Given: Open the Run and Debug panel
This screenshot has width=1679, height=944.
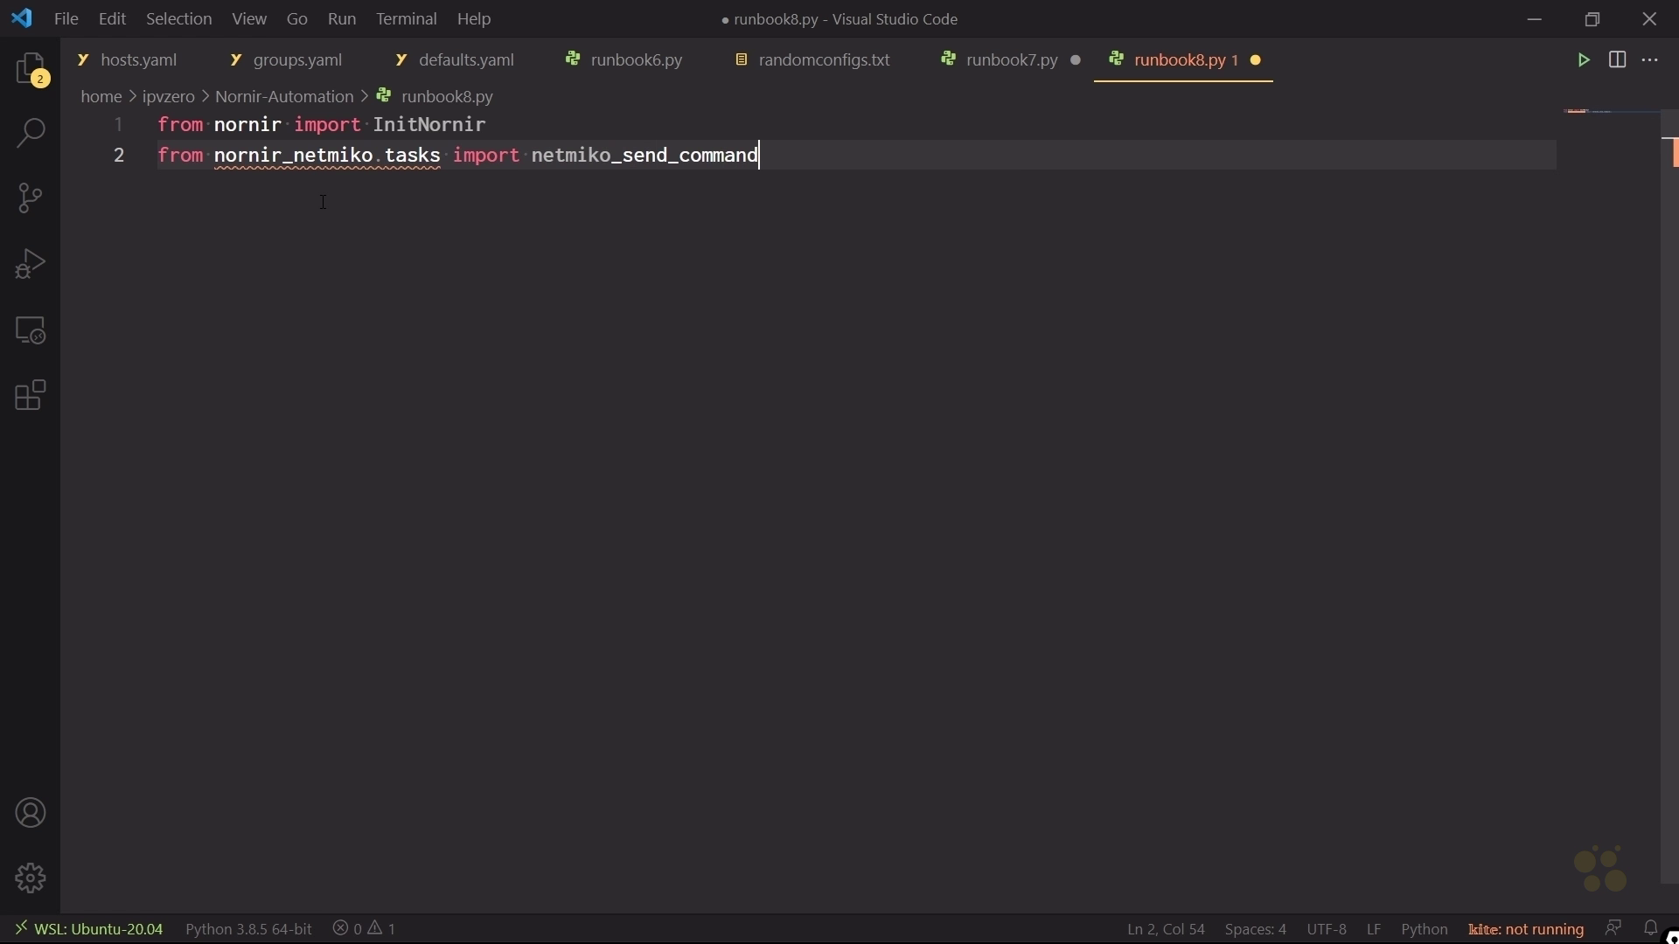Looking at the screenshot, I should 31,264.
